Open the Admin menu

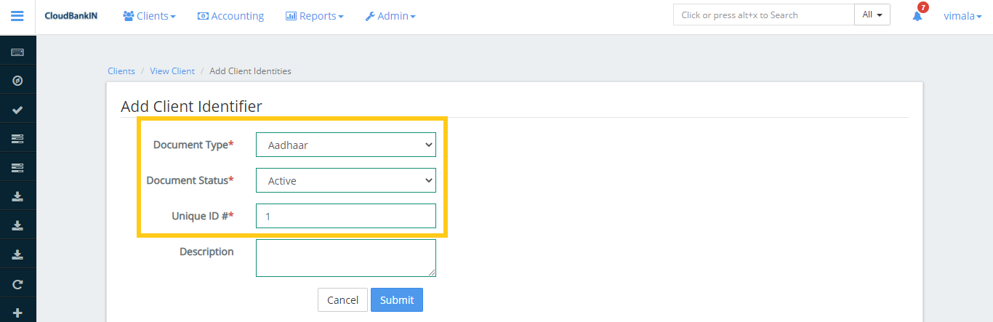390,16
